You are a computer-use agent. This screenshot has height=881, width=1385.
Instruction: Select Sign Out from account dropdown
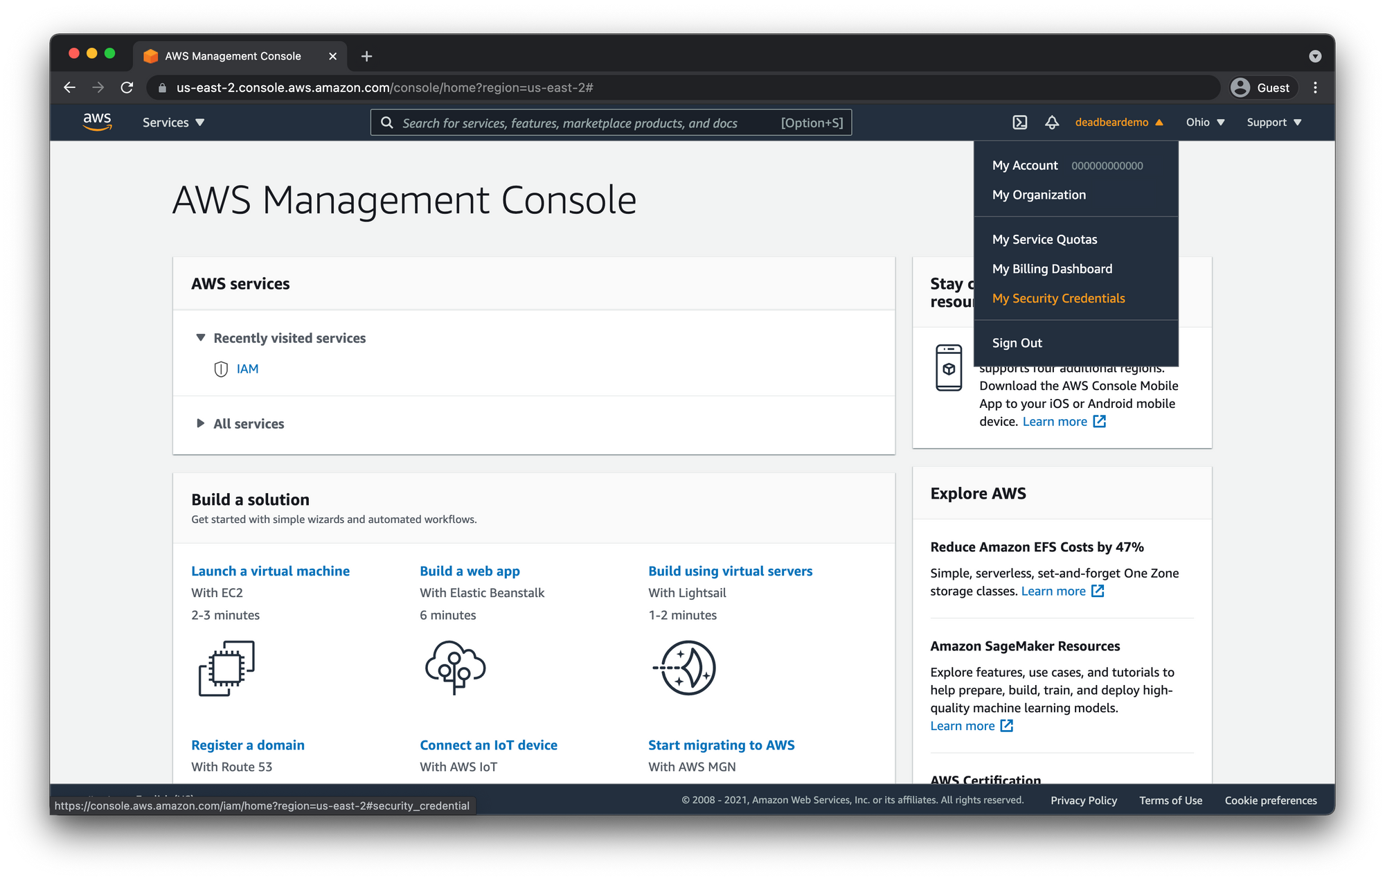[1017, 342]
